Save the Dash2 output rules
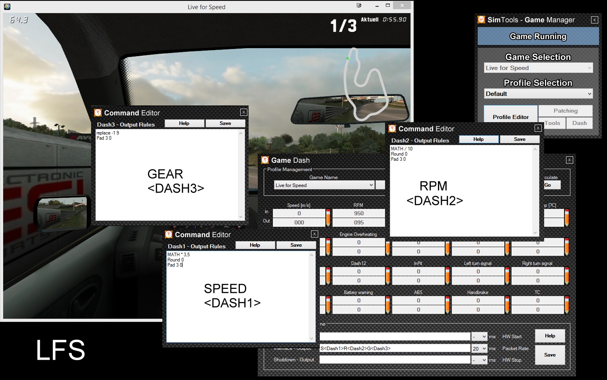 pyautogui.click(x=519, y=139)
